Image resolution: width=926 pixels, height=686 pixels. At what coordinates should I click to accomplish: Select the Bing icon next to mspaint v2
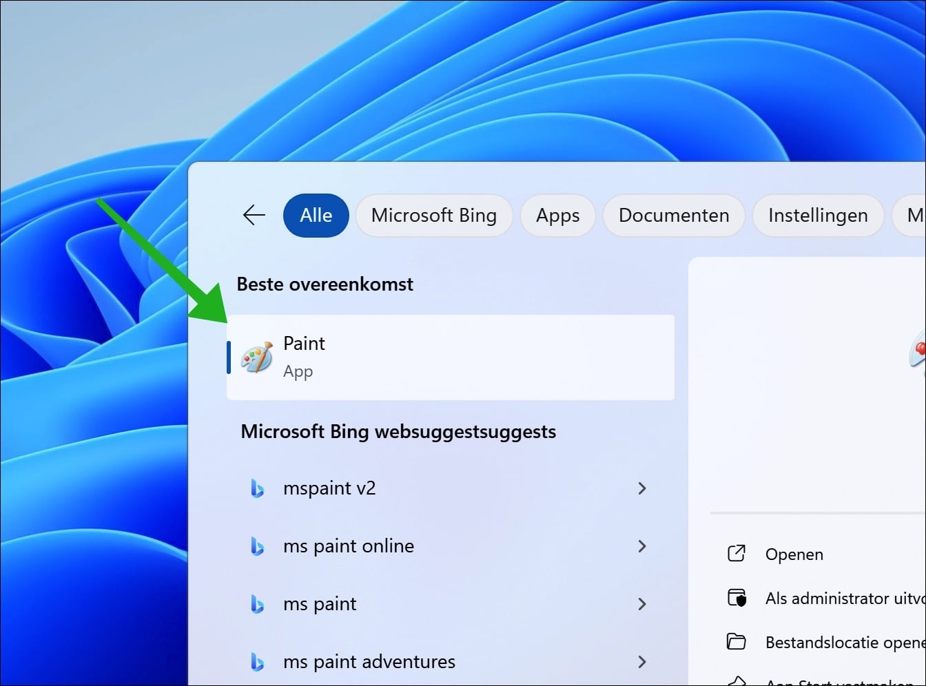point(258,488)
